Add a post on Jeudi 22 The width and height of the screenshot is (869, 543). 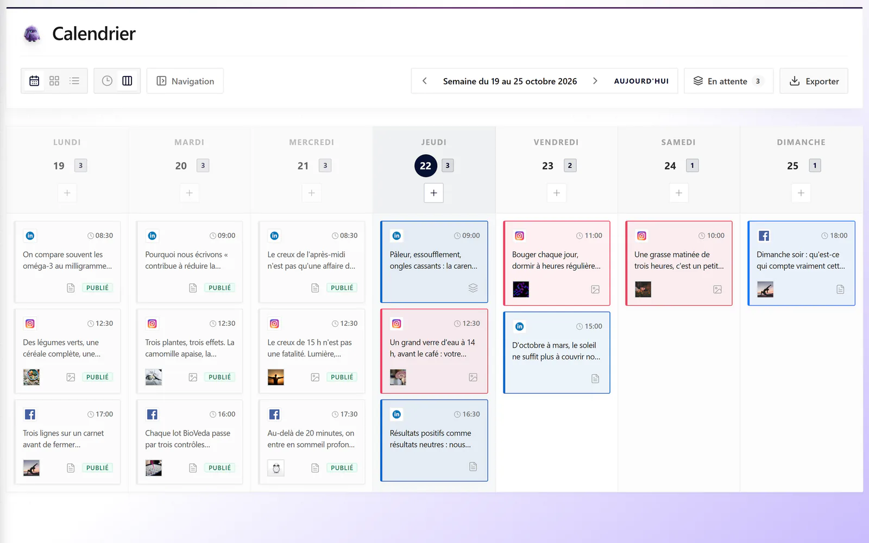click(x=433, y=193)
